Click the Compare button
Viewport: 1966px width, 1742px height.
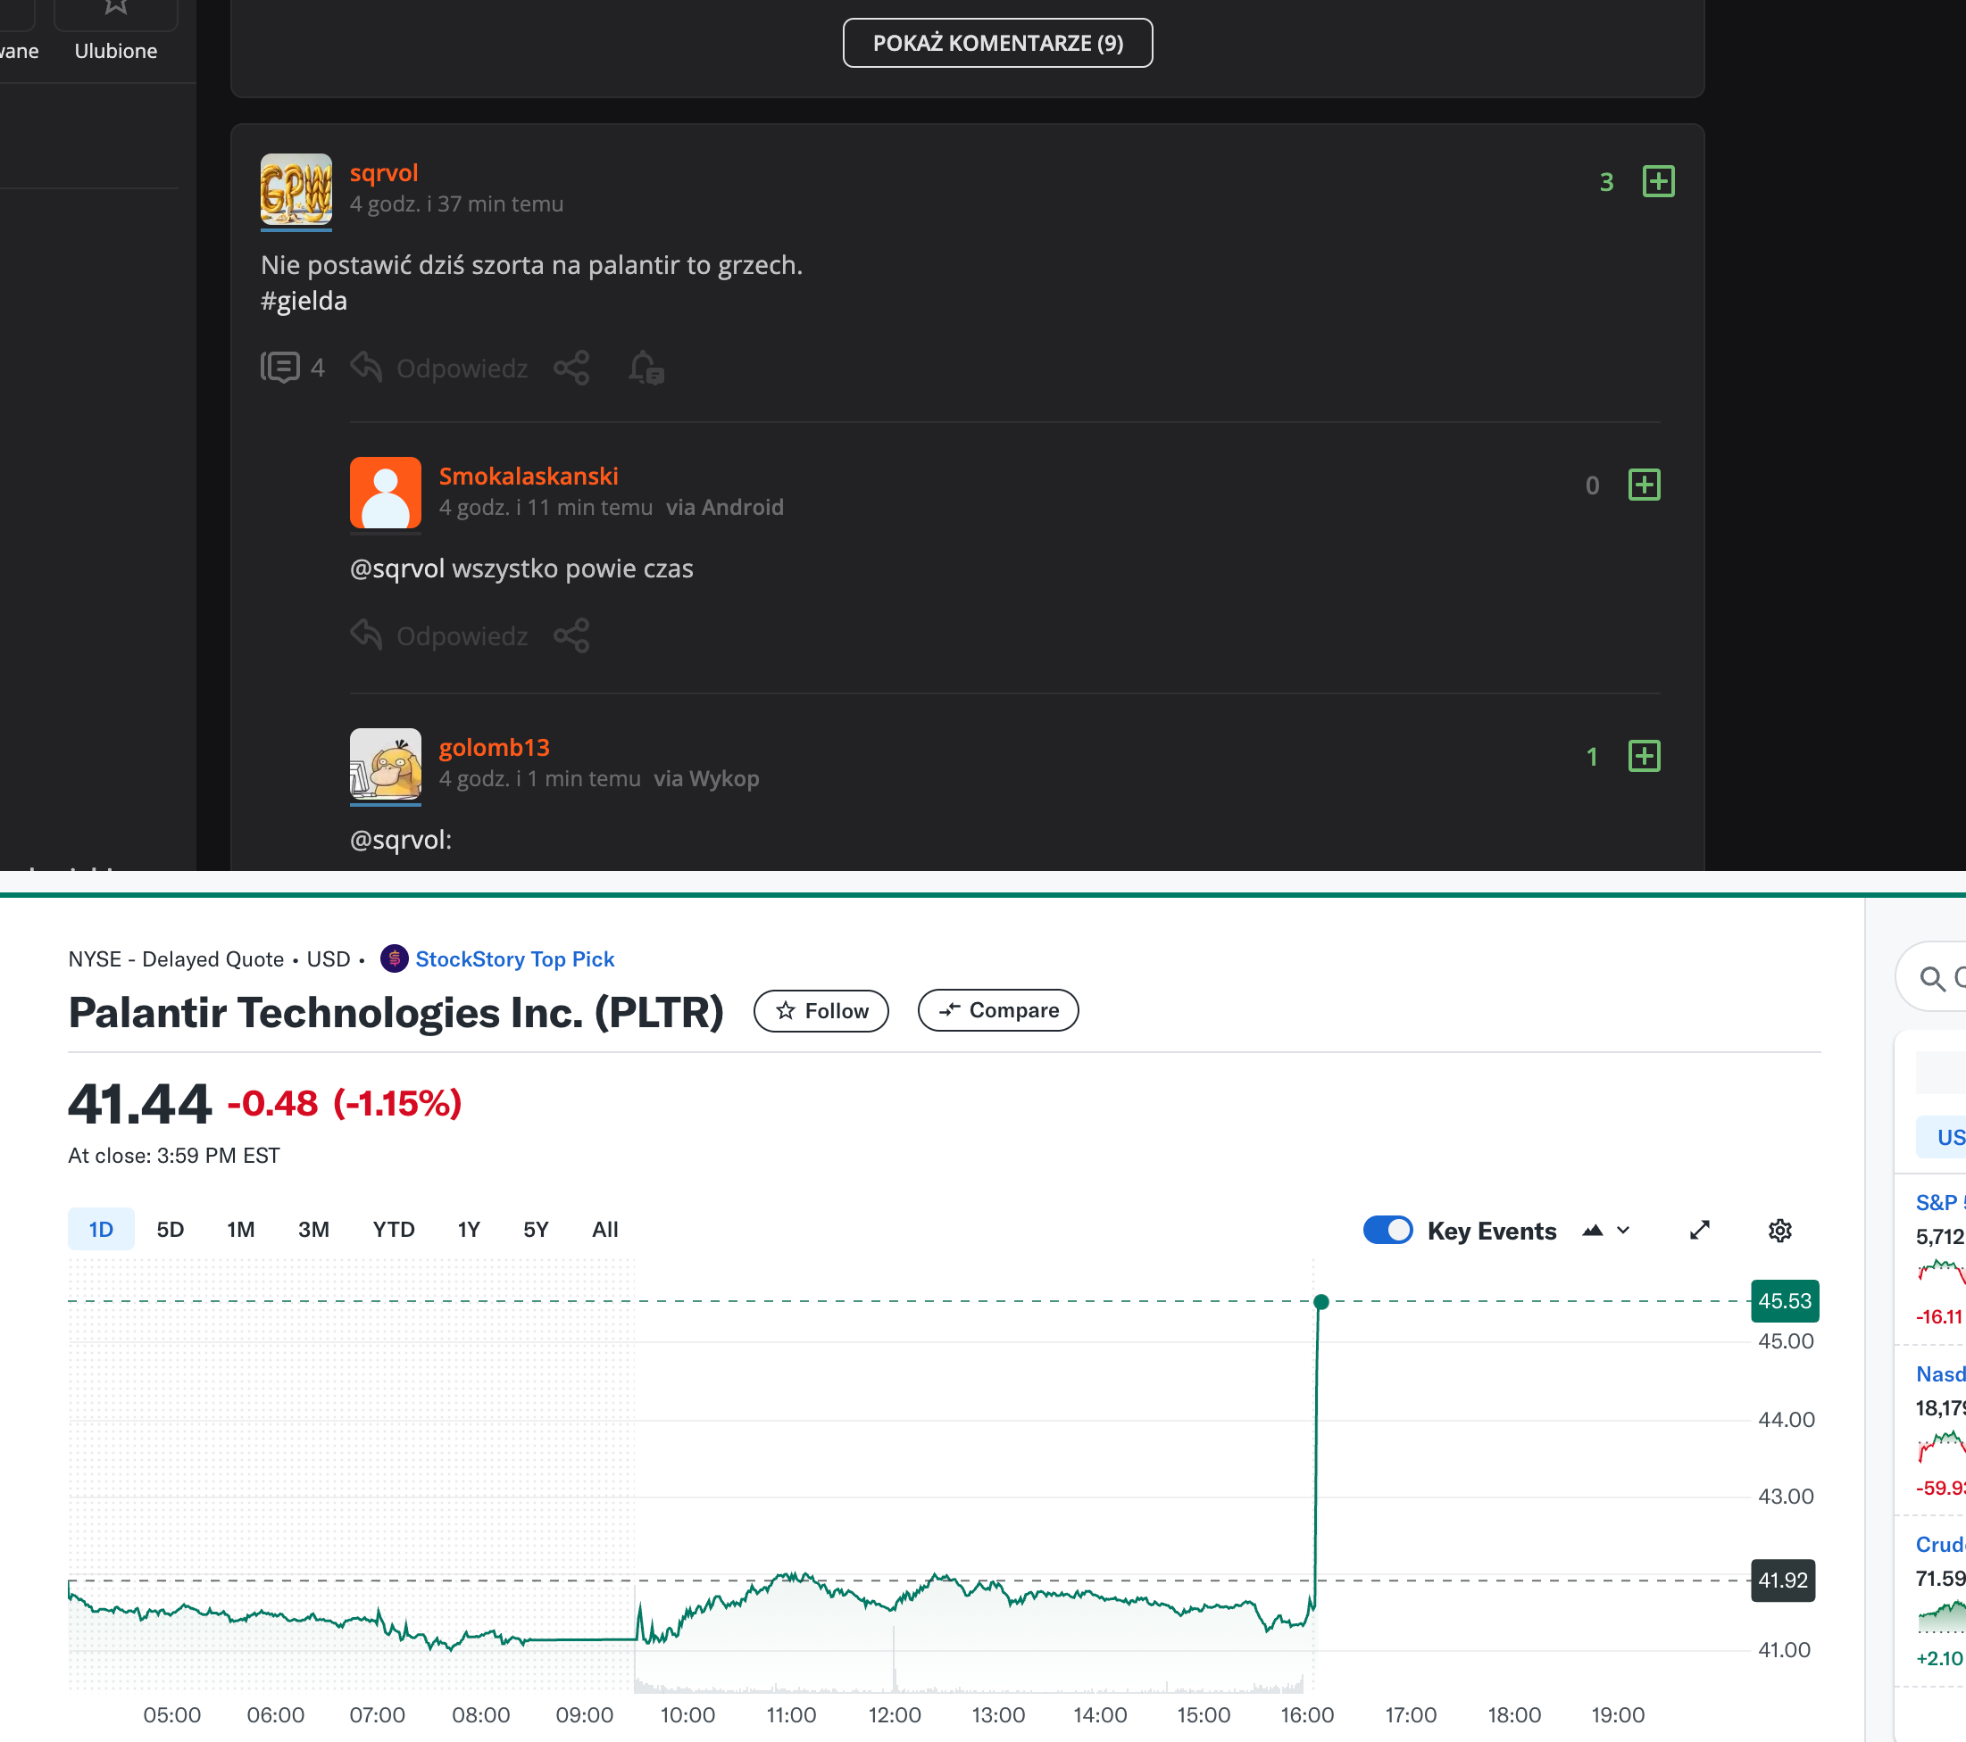pos(997,1010)
